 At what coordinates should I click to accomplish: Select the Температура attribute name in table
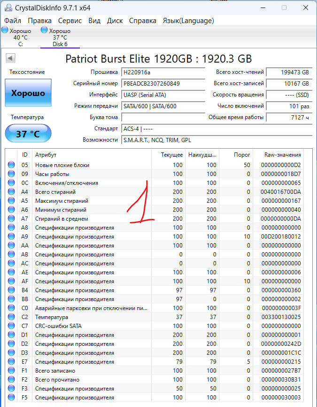(52, 317)
